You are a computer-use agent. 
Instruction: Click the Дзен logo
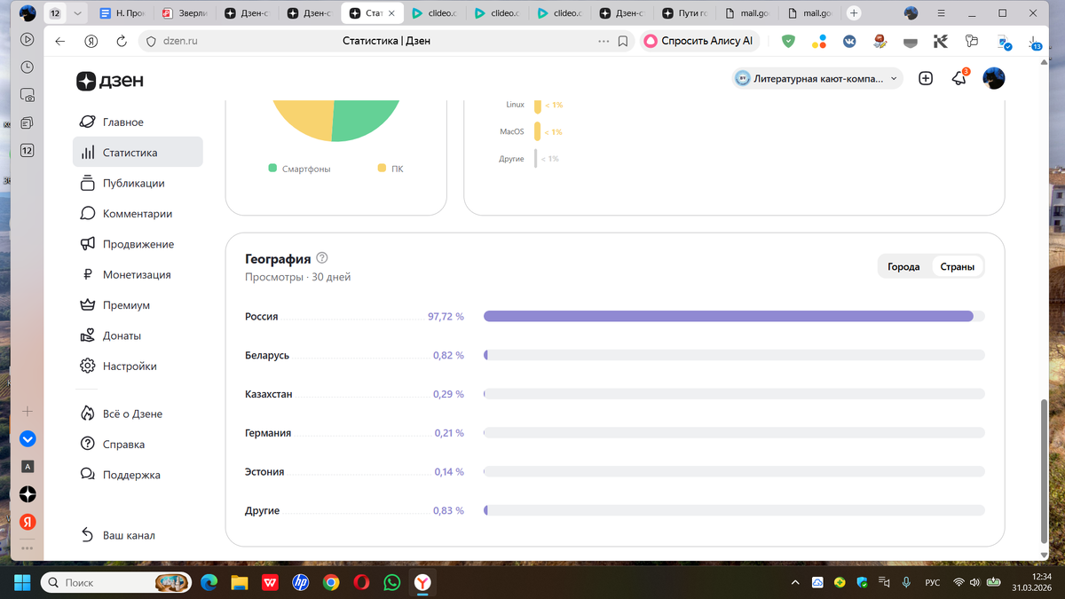pos(109,81)
